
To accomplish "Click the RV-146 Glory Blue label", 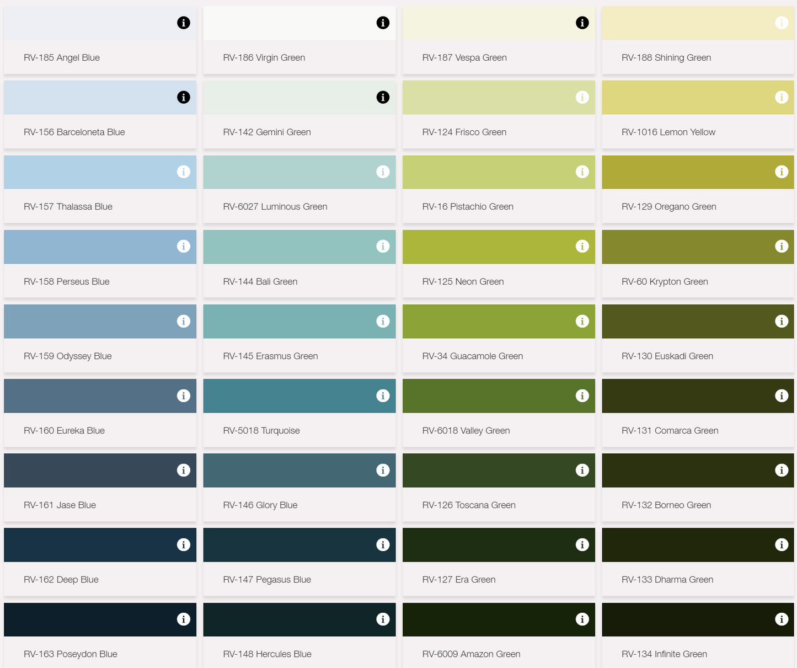I will [x=260, y=505].
